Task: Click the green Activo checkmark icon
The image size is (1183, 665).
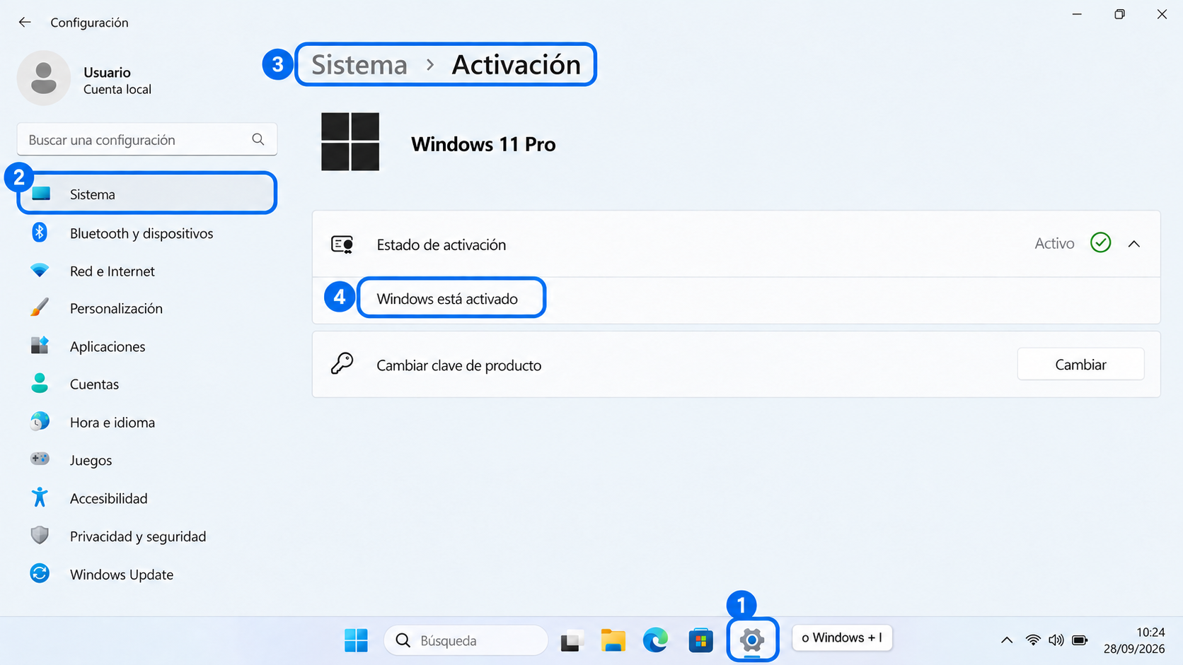Action: coord(1100,243)
